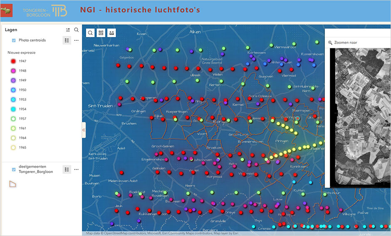
Task: Activate the map measurement ruler tool
Action: pyautogui.click(x=111, y=32)
